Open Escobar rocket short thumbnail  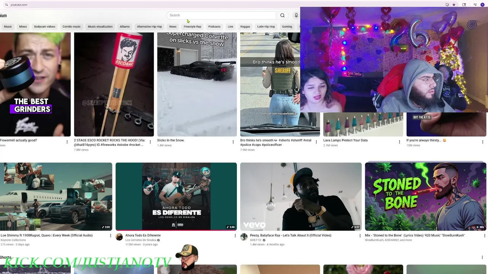pyautogui.click(x=114, y=84)
